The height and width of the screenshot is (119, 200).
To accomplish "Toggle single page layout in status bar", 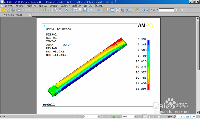I will point(145,117).
